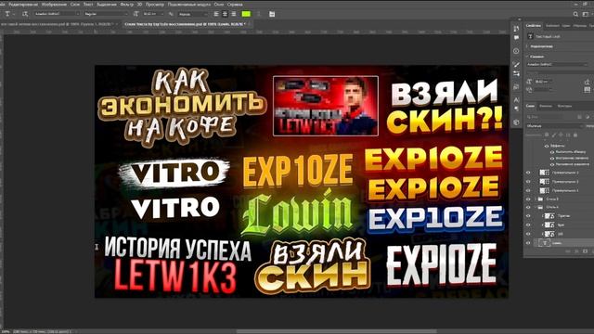This screenshot has width=594, height=334.
Task: Hide the collapsed folder group layer
Action: [x=528, y=199]
